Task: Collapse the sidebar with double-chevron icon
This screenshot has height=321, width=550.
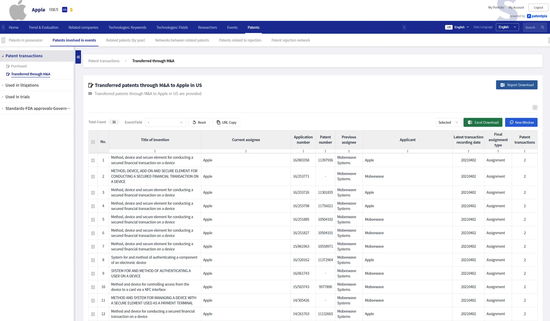Action: (x=78, y=57)
